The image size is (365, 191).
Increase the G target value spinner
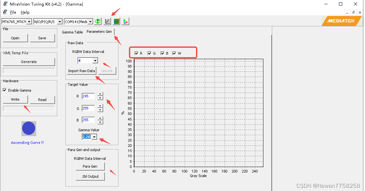100,106
